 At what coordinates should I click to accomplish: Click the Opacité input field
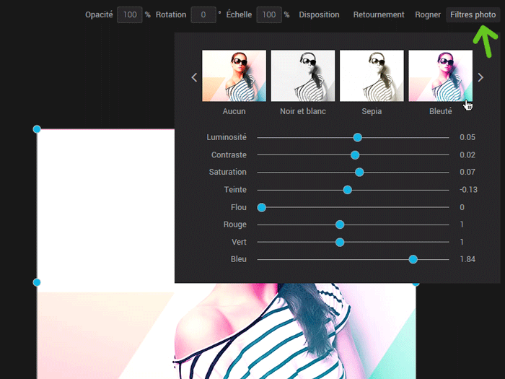[x=129, y=14]
